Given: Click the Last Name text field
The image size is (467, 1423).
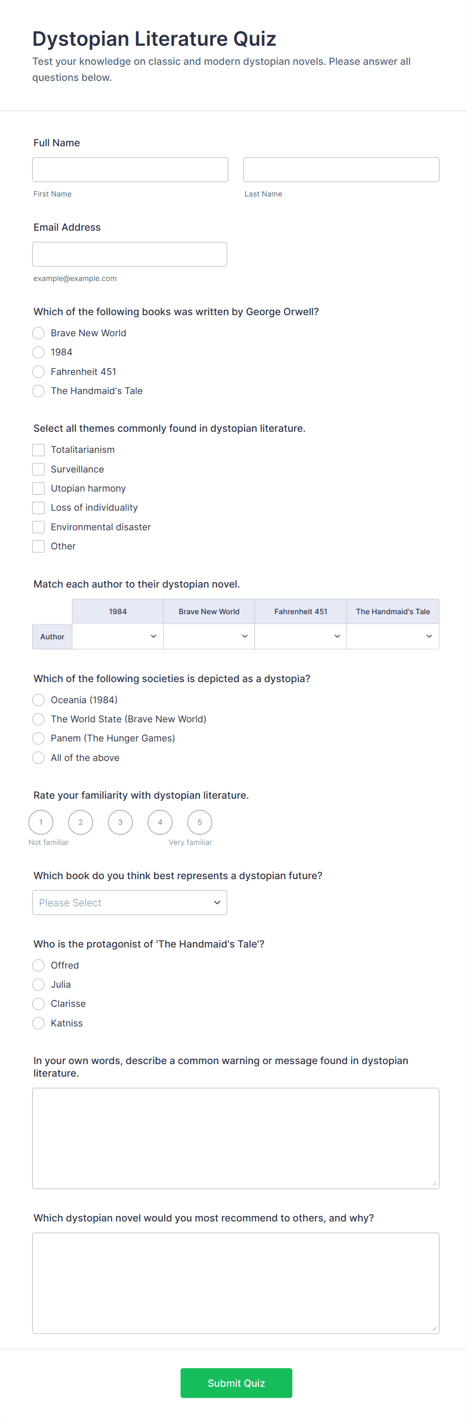Looking at the screenshot, I should 341,169.
